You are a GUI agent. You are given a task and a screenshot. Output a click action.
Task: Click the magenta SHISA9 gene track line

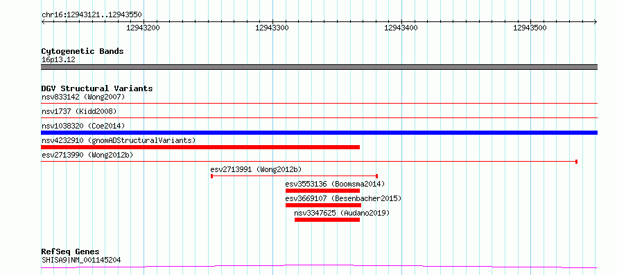coord(319,267)
